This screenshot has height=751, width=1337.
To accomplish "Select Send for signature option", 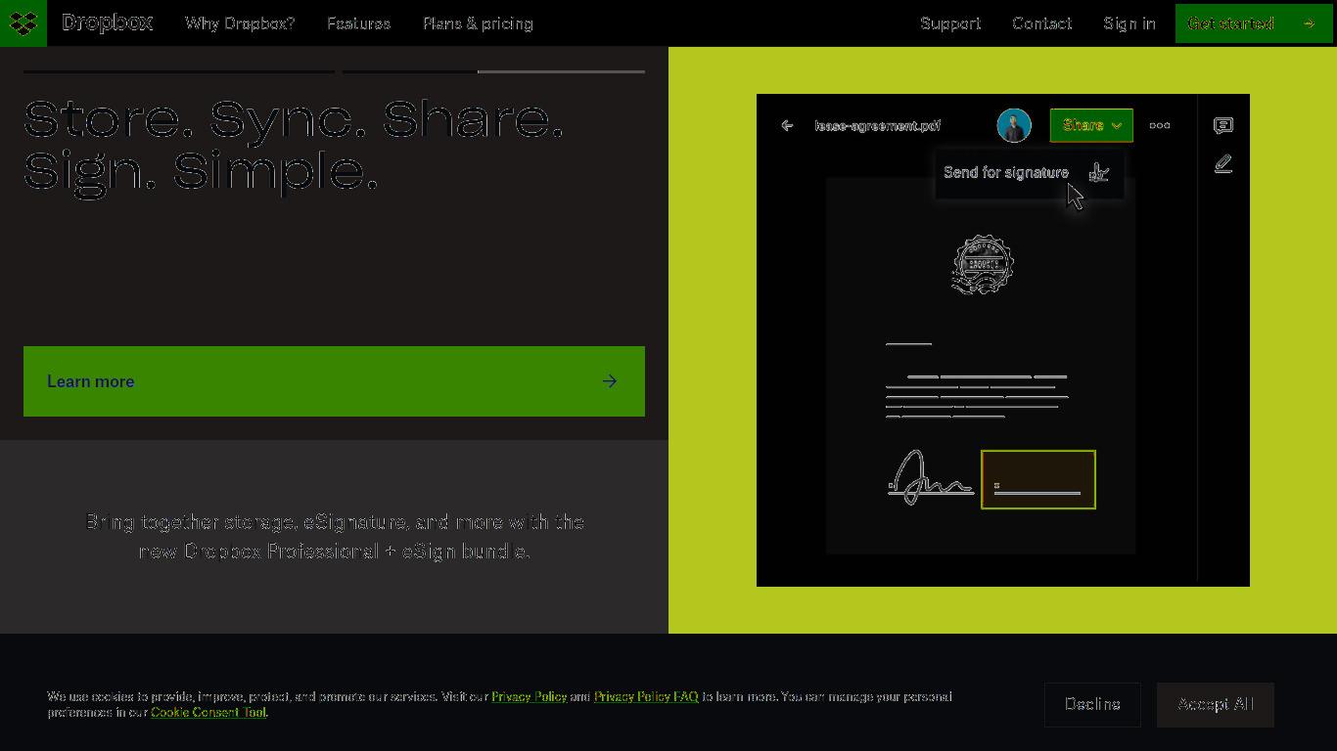I will [x=1029, y=173].
